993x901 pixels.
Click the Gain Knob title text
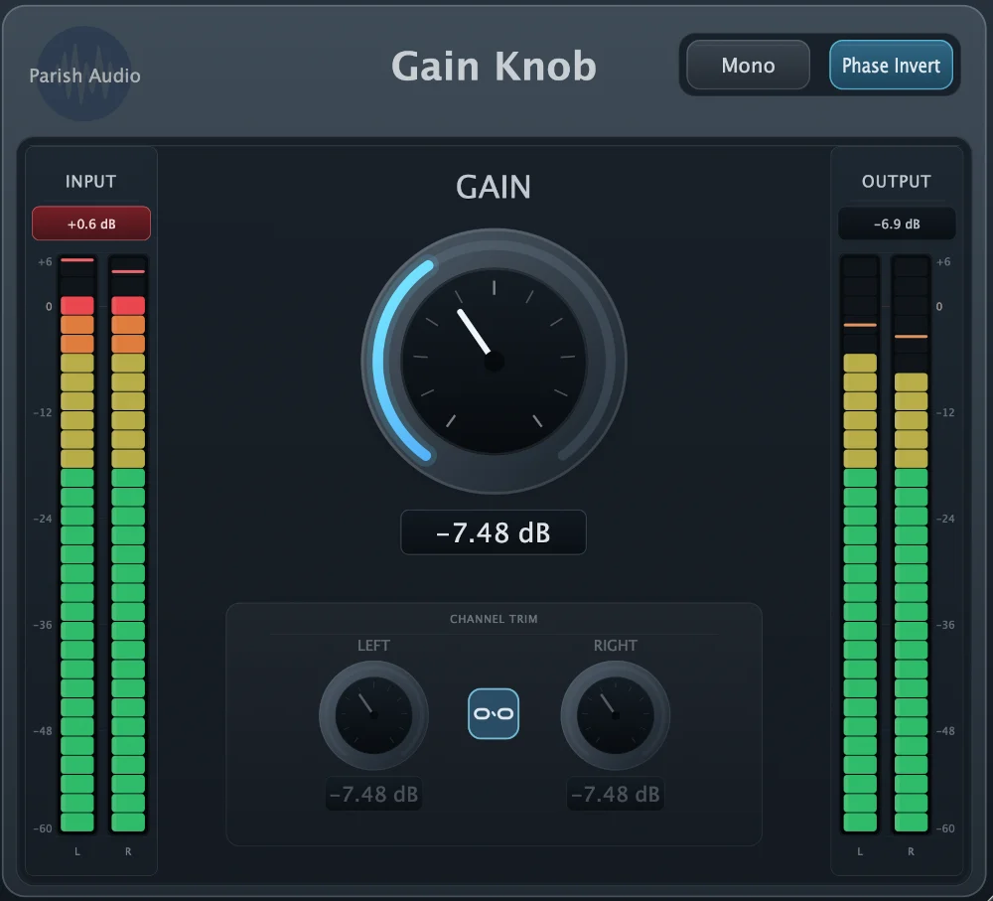[494, 66]
